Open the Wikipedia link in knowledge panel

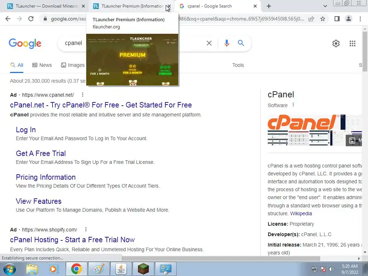pyautogui.click(x=301, y=213)
